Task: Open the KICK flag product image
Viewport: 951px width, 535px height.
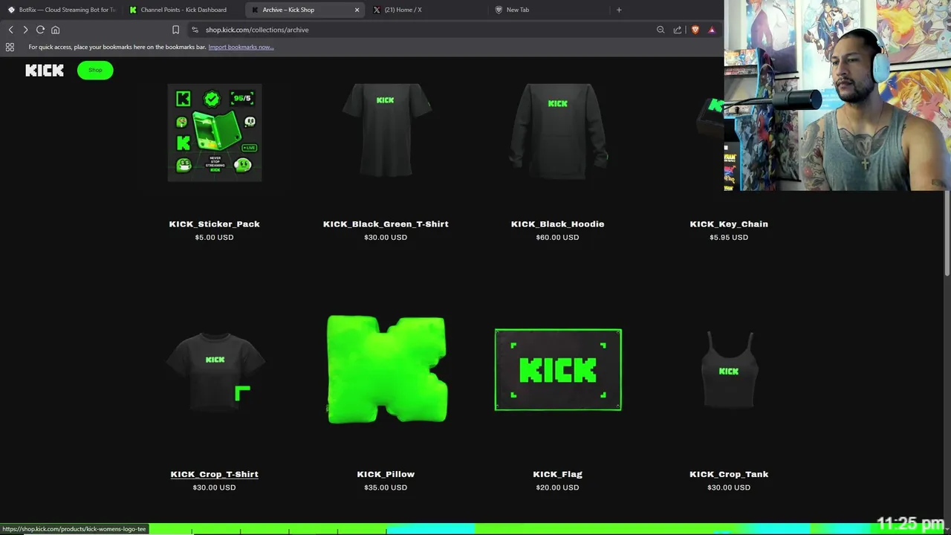Action: tap(558, 369)
